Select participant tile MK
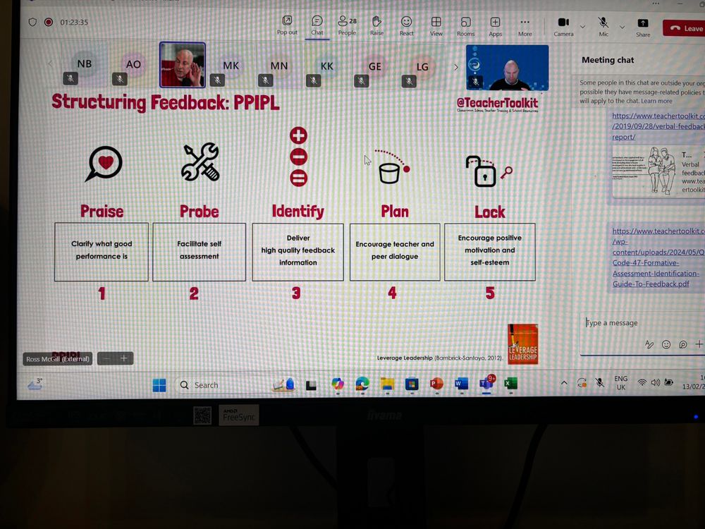This screenshot has width=705, height=529. point(231,66)
